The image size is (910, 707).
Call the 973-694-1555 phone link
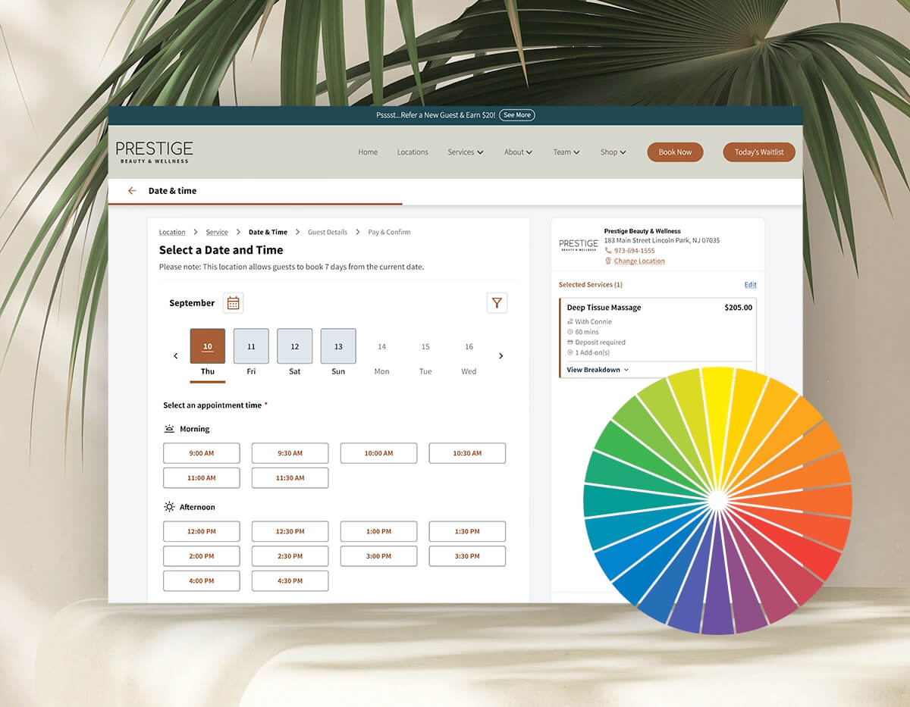point(635,251)
